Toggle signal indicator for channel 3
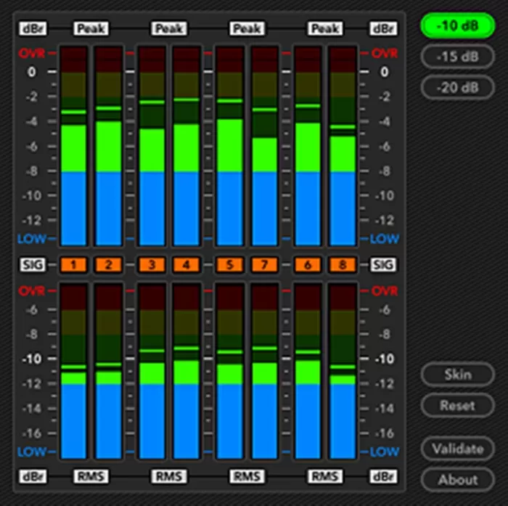This screenshot has height=506, width=508. point(152,265)
